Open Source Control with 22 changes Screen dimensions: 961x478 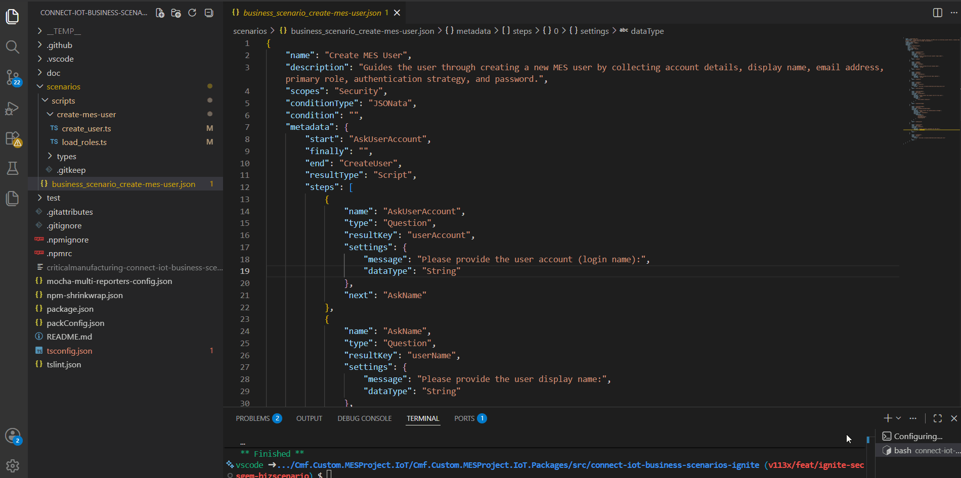(13, 78)
